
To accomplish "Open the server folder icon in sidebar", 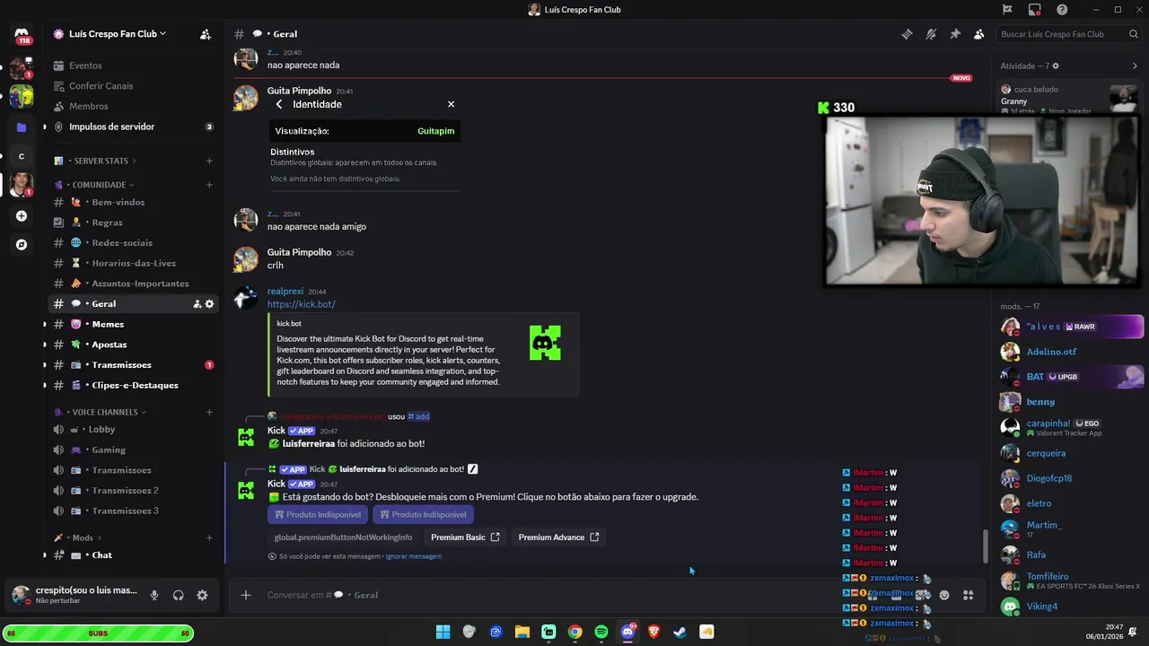I will [x=22, y=127].
